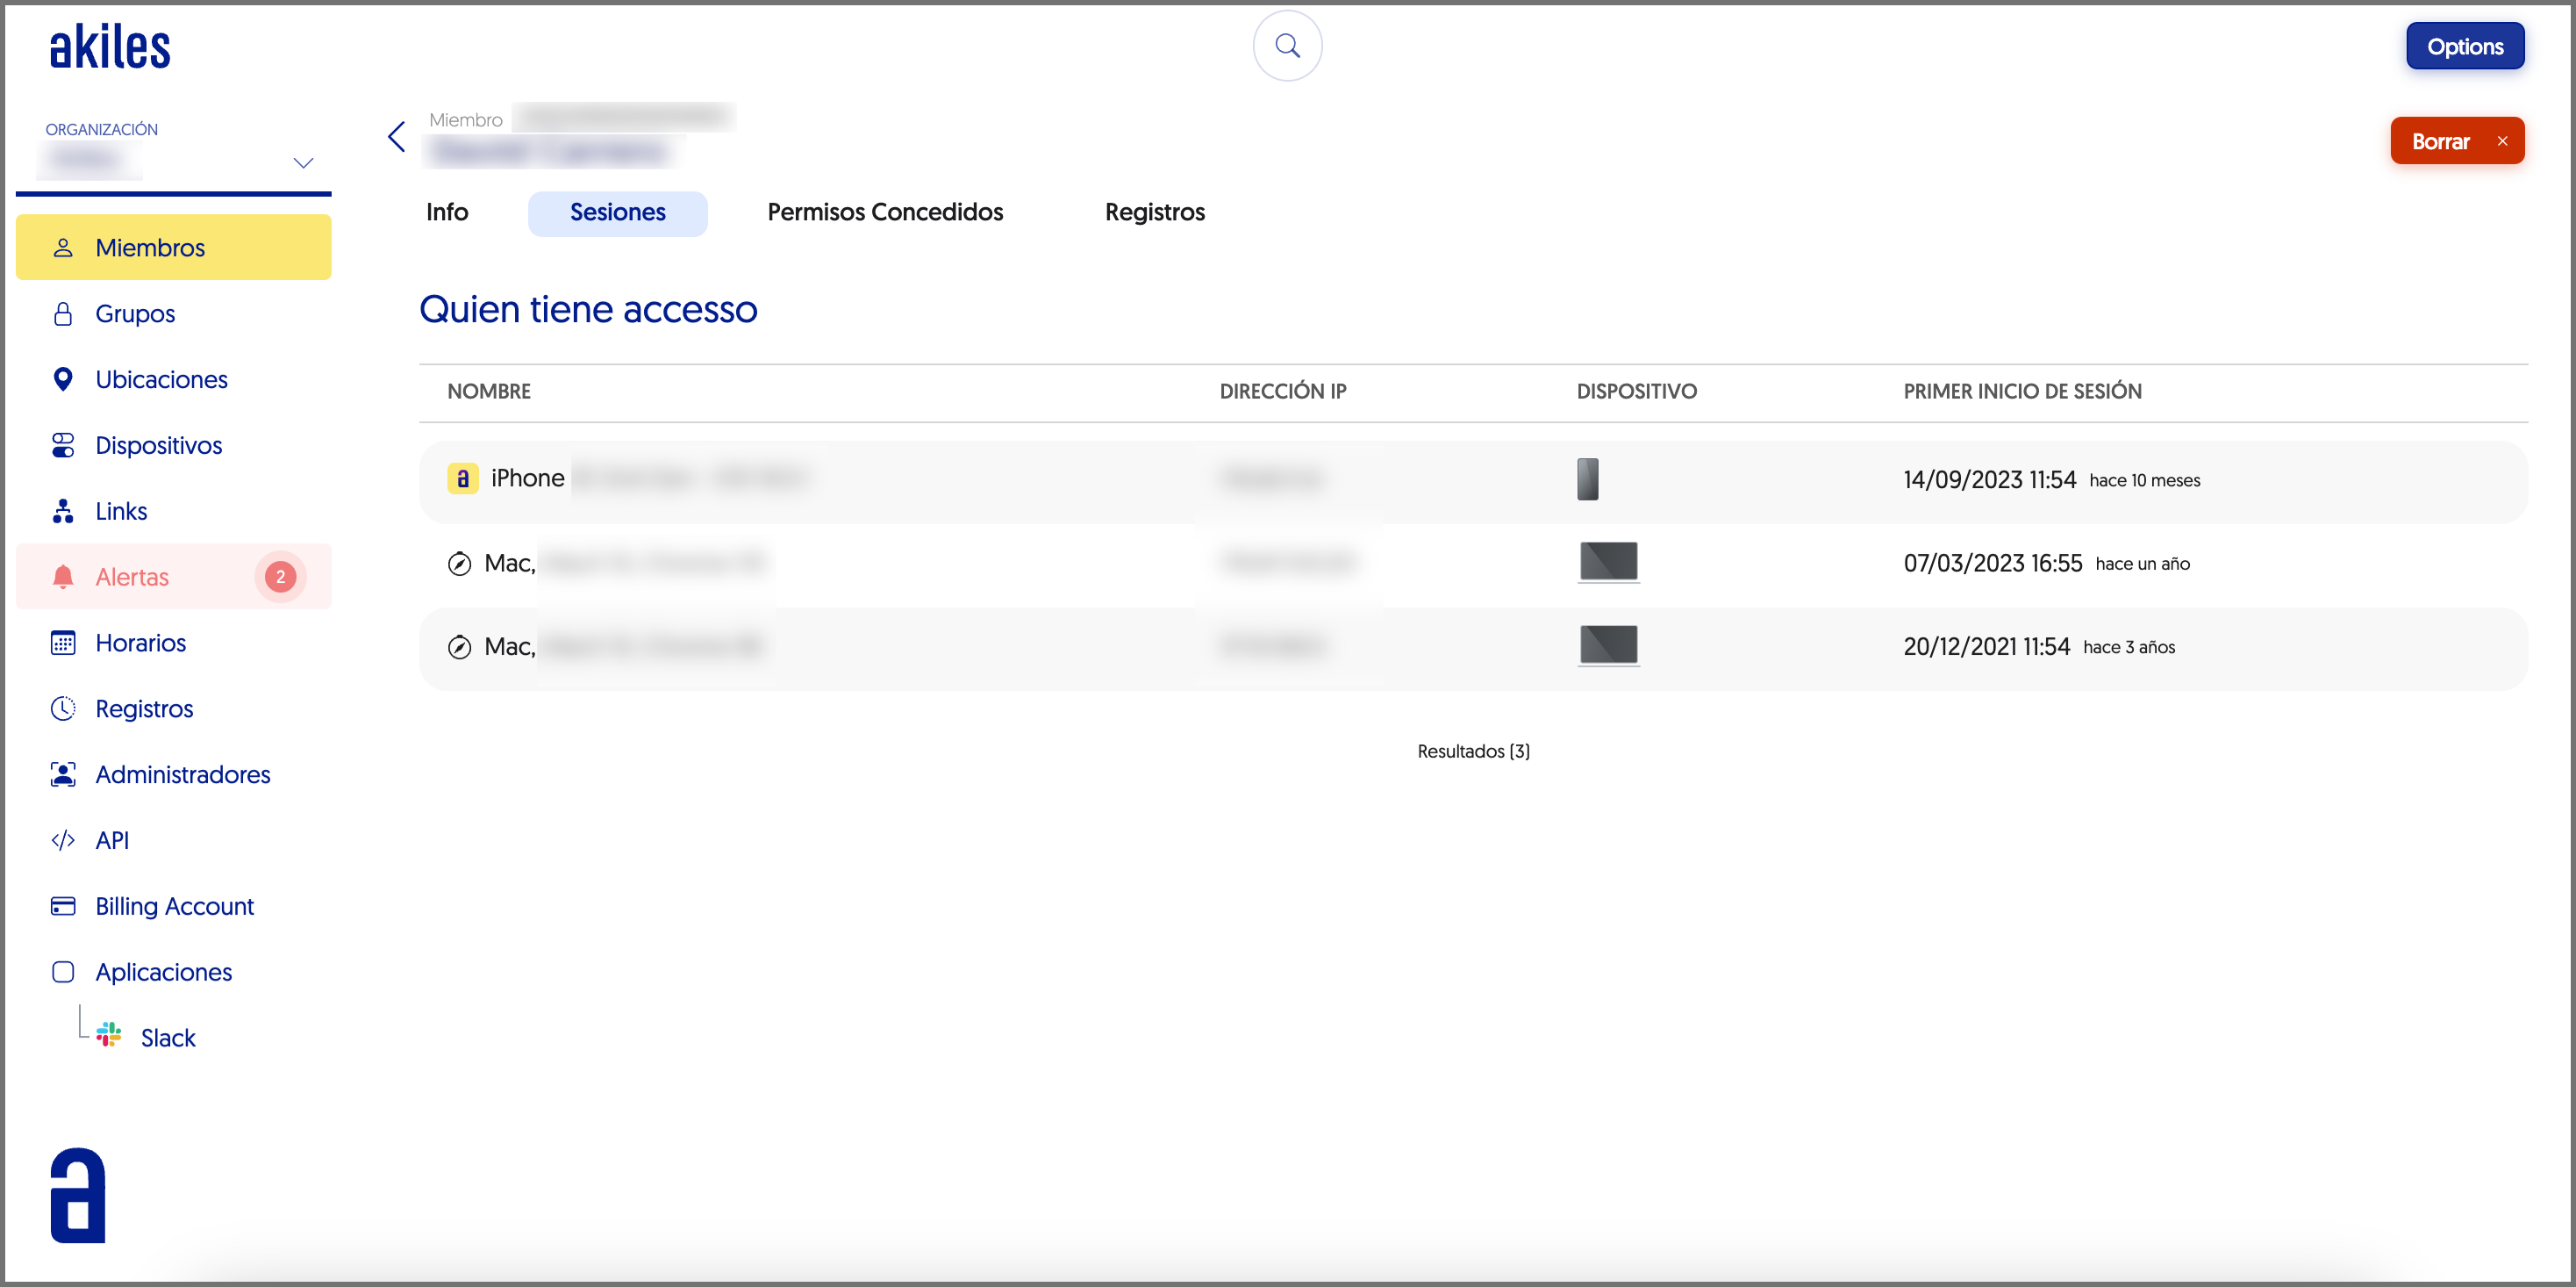Expand the Organización dropdown chevron
The height and width of the screenshot is (1287, 2576).
tap(303, 162)
